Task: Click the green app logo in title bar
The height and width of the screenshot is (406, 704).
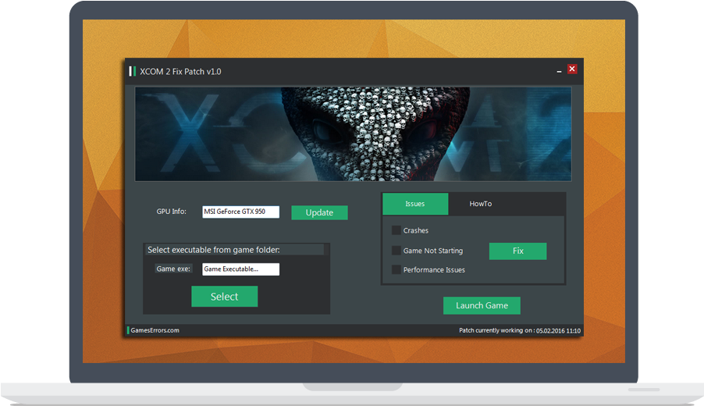Action: point(133,71)
